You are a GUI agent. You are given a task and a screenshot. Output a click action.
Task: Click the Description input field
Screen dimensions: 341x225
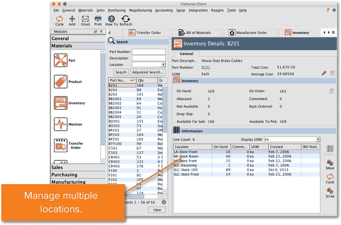click(x=149, y=58)
